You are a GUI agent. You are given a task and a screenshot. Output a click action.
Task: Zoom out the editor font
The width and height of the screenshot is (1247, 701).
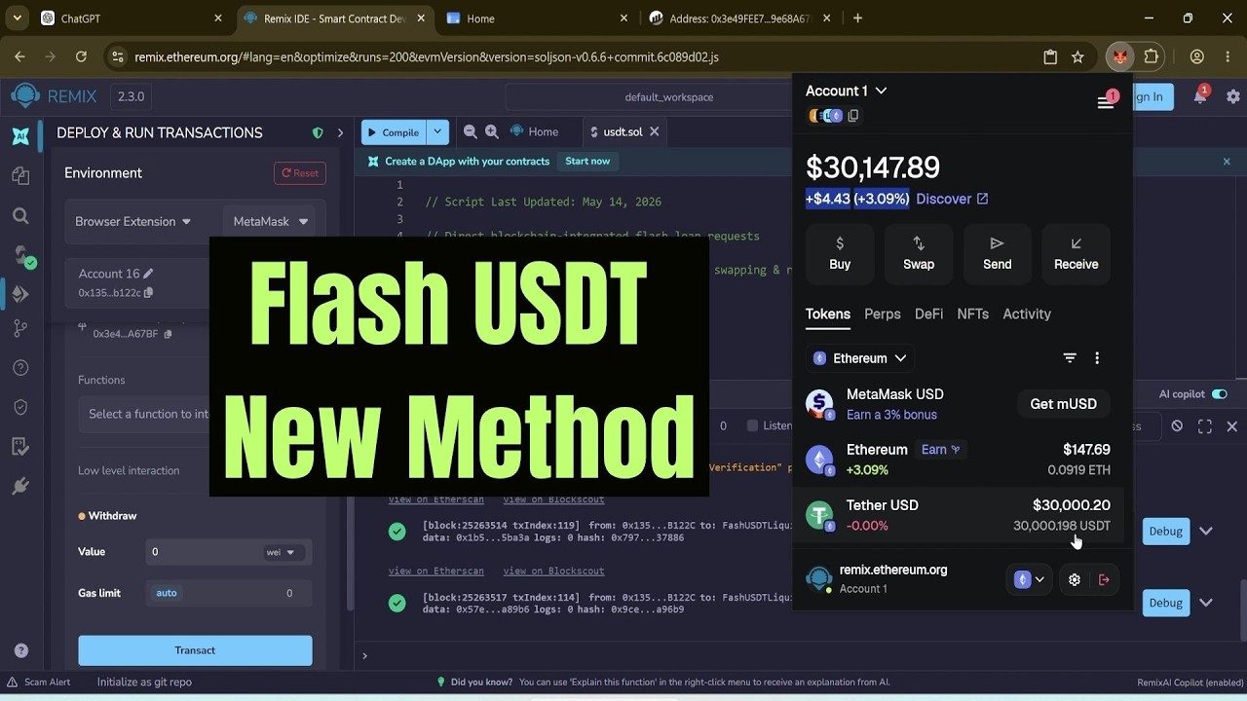click(471, 131)
